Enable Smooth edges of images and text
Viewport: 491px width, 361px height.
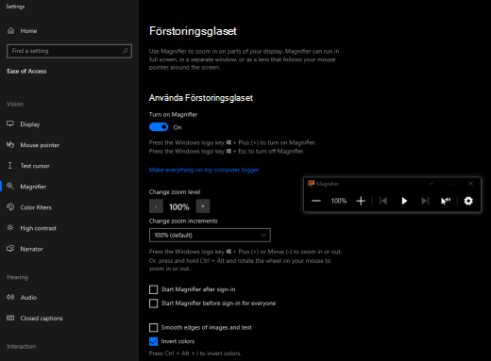click(x=153, y=328)
